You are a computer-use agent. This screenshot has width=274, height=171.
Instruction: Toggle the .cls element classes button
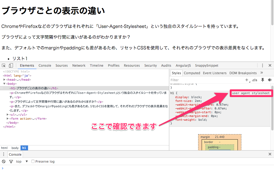(x=254, y=80)
